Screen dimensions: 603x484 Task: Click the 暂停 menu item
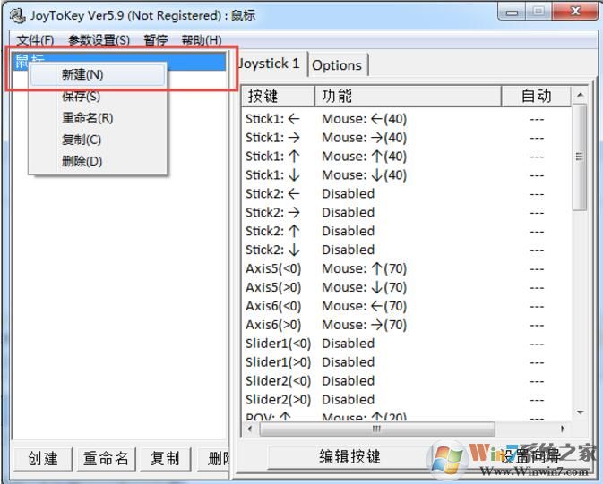(156, 39)
